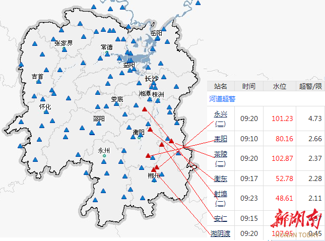
Task: Click the topmost blue triangle above 常德
Action: [x=93, y=7]
